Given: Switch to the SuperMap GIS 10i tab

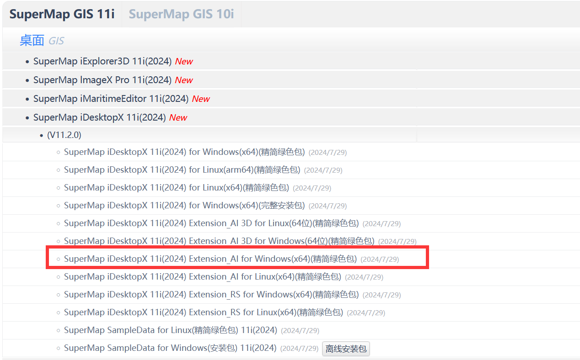Looking at the screenshot, I should 181,14.
